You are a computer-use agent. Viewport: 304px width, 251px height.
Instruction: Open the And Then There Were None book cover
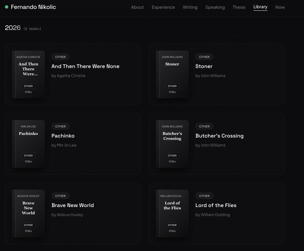click(28, 74)
